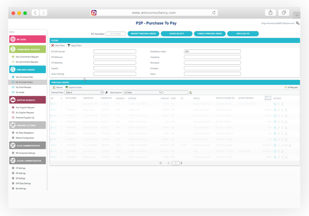
Task: Click the Modify Purchase Order button
Action: click(x=143, y=34)
